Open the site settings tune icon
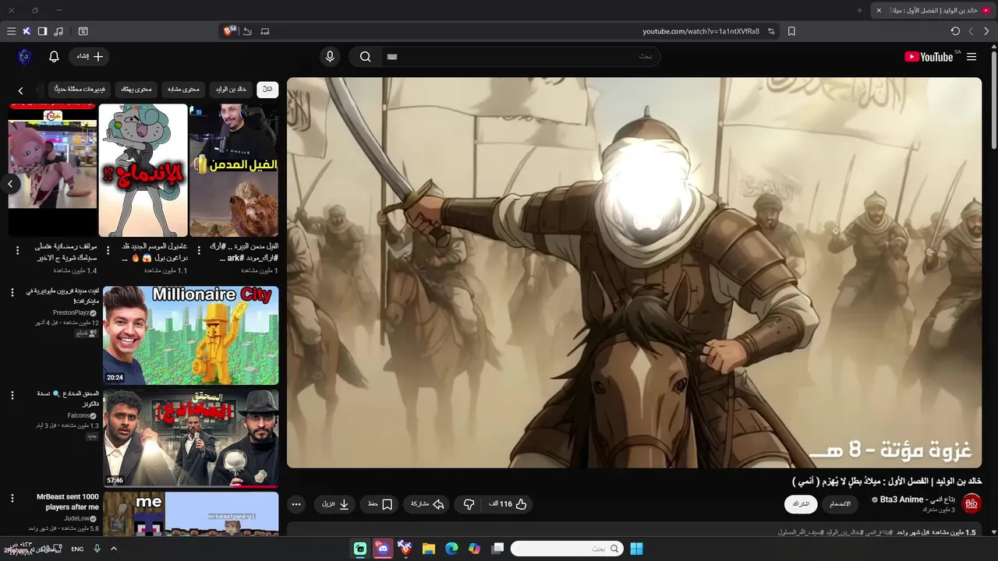 pos(771,31)
